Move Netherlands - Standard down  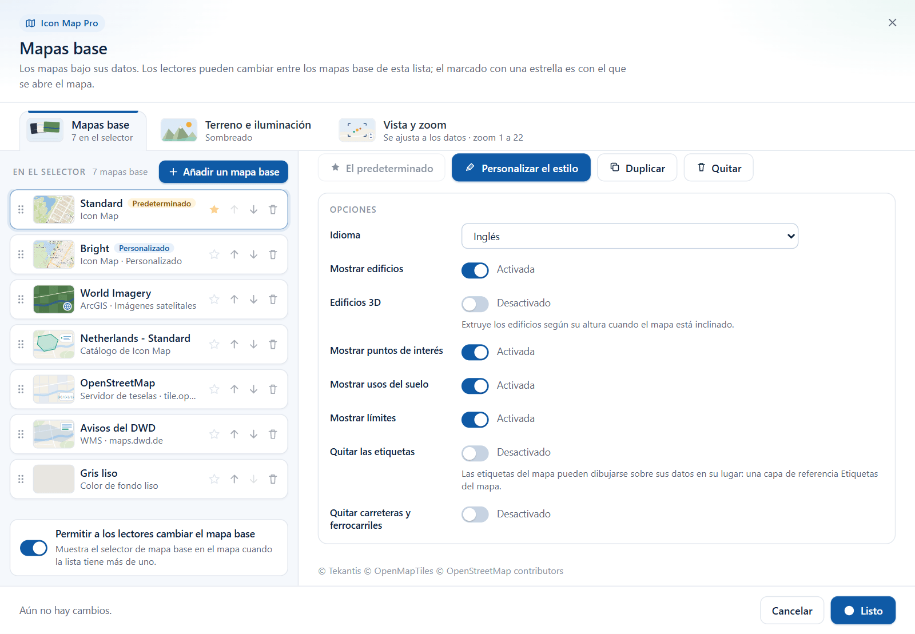click(x=253, y=344)
